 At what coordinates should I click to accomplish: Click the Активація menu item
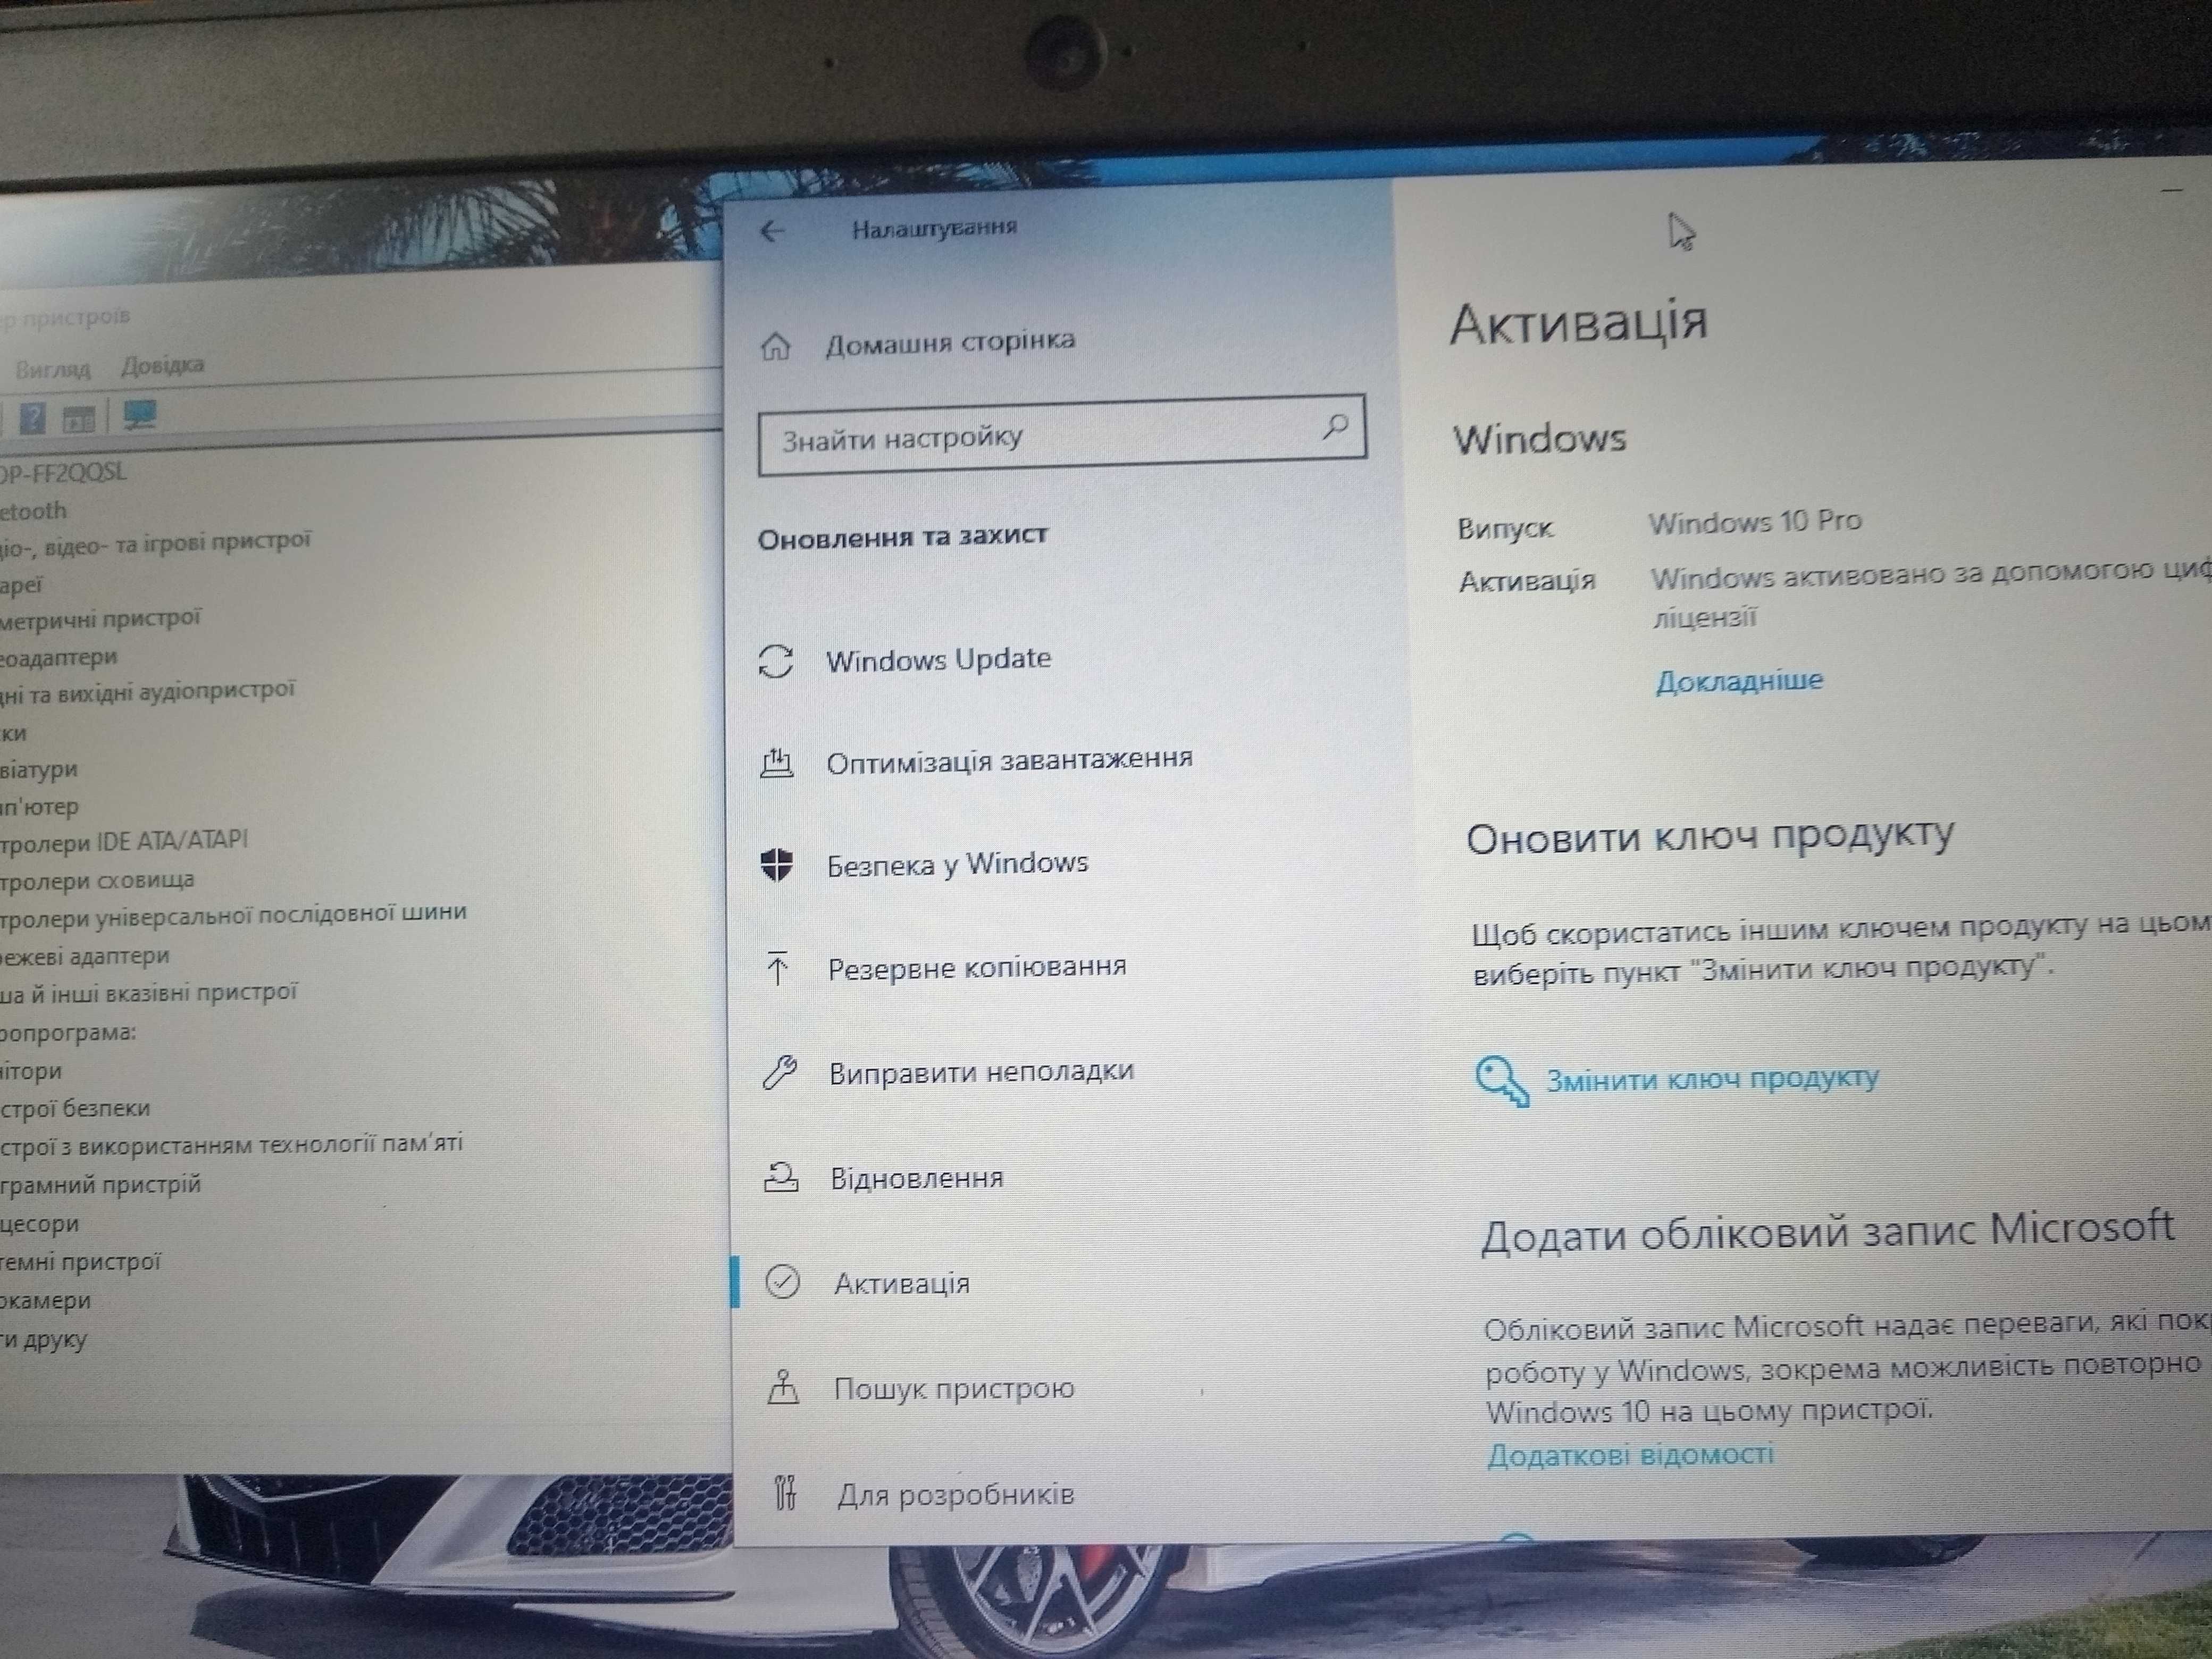click(906, 1281)
